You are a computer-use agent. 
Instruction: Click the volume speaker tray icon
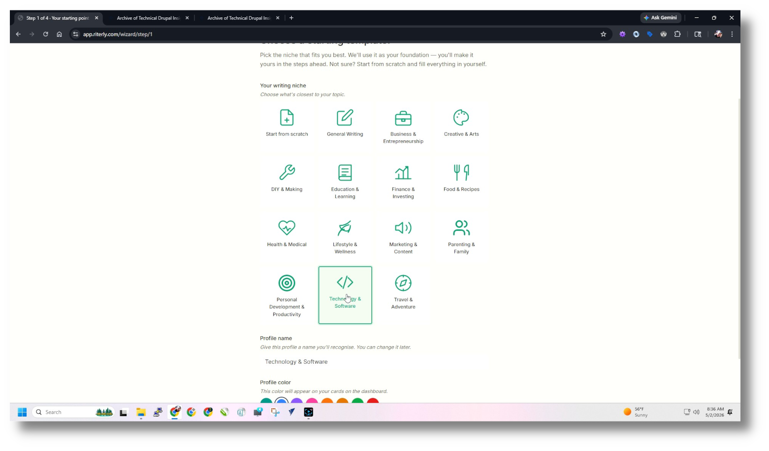(x=696, y=412)
